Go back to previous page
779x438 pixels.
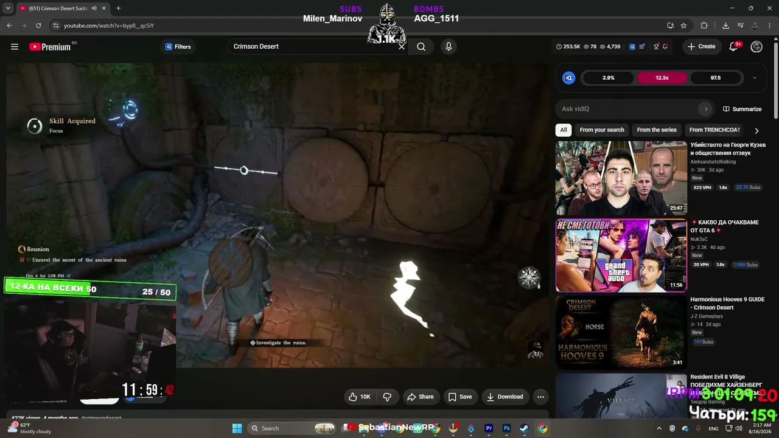coord(9,26)
